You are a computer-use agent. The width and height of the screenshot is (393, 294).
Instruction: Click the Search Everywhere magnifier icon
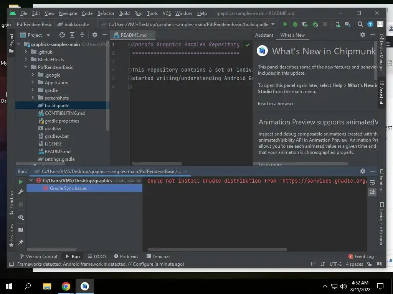tap(360, 24)
